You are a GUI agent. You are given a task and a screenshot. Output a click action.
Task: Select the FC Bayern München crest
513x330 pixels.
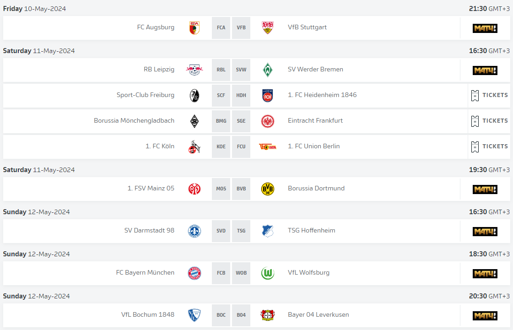click(x=194, y=273)
